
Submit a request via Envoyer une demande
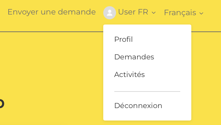52,12
